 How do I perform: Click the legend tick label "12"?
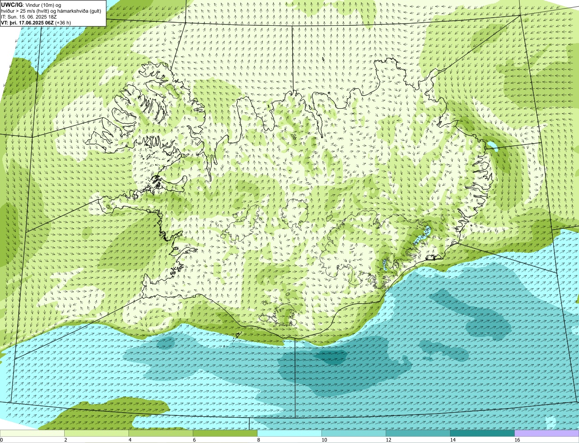[389, 440]
